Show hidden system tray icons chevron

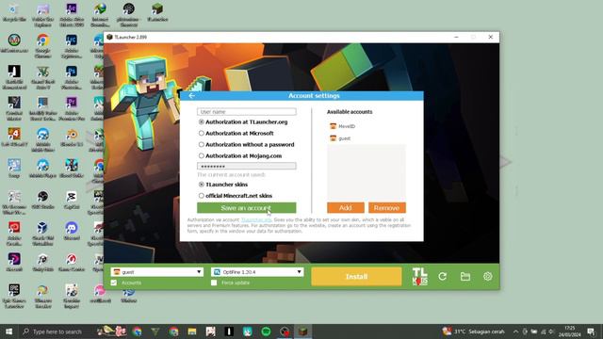click(x=515, y=331)
